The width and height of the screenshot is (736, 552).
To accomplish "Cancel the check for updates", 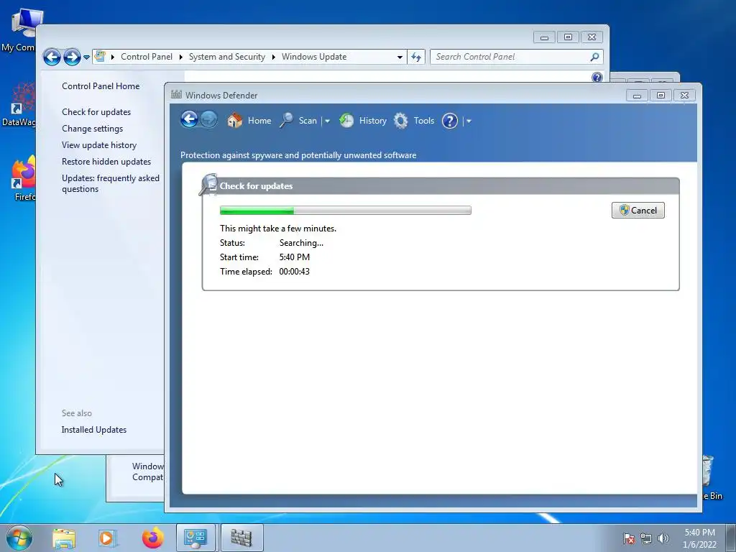I will tap(638, 211).
